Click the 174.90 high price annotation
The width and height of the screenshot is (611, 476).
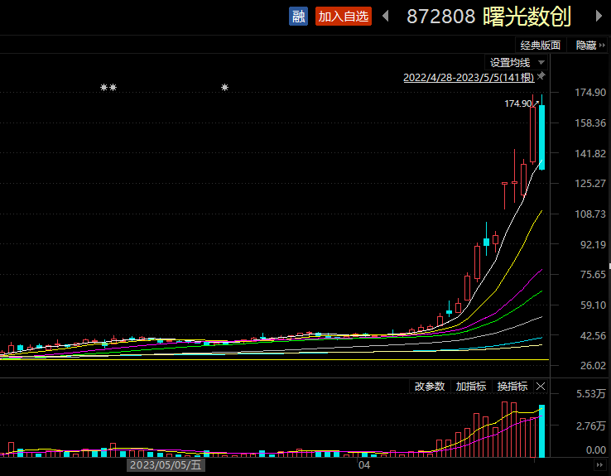(x=518, y=103)
